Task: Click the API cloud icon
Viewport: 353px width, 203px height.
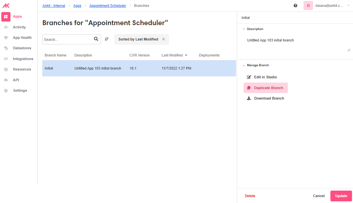Action: [x=6, y=80]
